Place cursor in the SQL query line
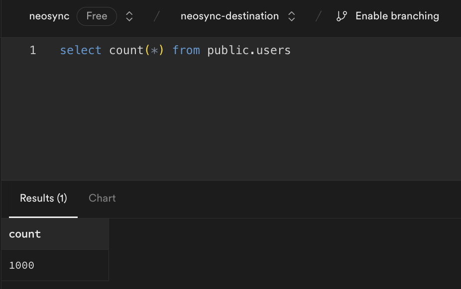This screenshot has height=289, width=461. pyautogui.click(x=175, y=50)
